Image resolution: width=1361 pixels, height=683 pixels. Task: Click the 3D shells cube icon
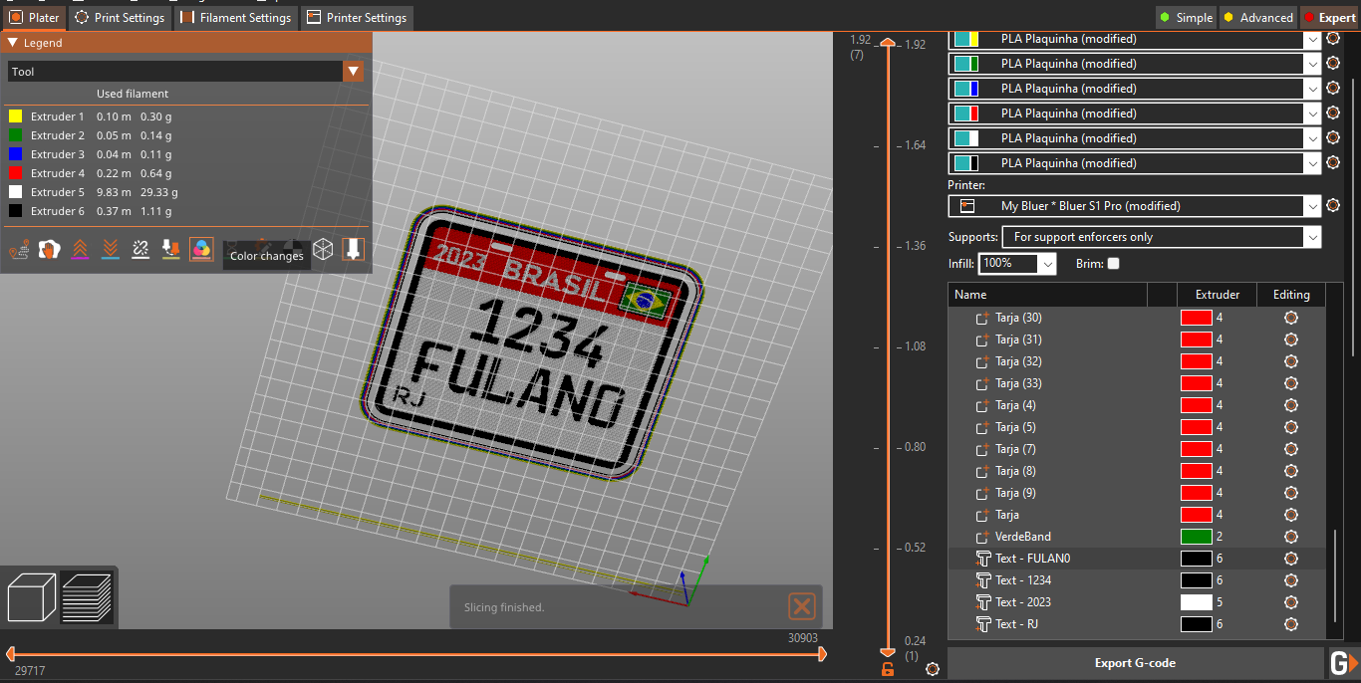[322, 249]
